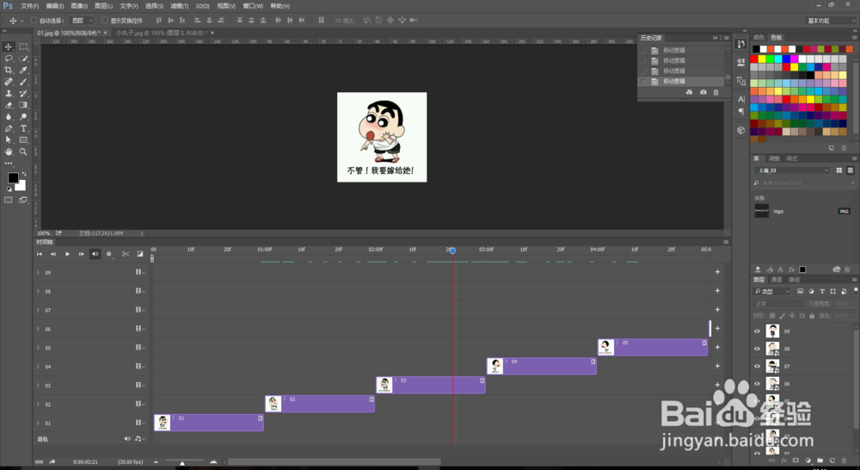Select the purple 03 clip on timeline
Screen dimensions: 860x470
(431, 385)
